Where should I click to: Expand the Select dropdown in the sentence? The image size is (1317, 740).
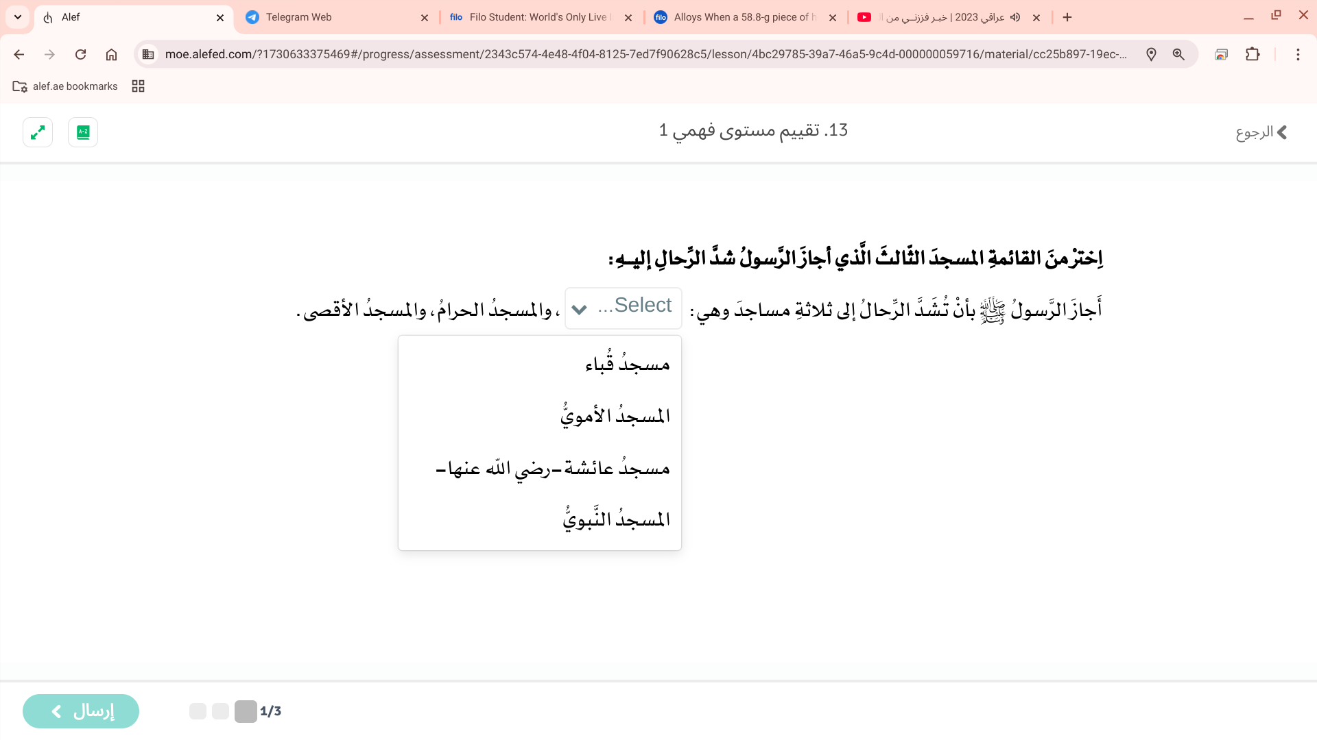[623, 308]
